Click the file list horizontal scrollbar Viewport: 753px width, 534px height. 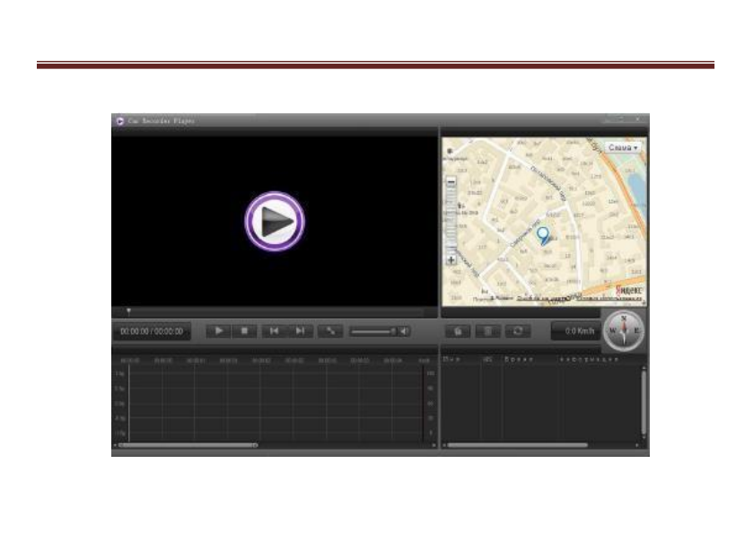coord(518,445)
